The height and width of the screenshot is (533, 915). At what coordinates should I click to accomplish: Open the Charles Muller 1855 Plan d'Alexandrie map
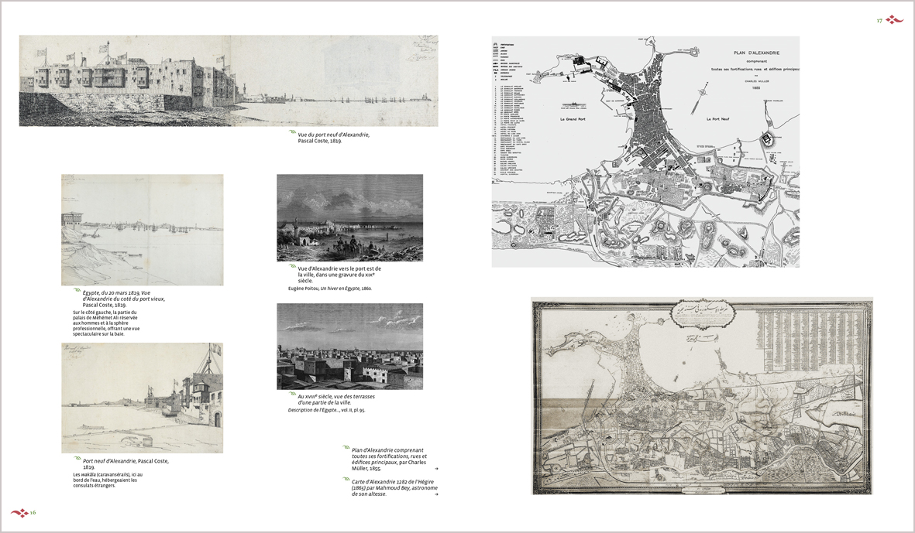tap(645, 152)
